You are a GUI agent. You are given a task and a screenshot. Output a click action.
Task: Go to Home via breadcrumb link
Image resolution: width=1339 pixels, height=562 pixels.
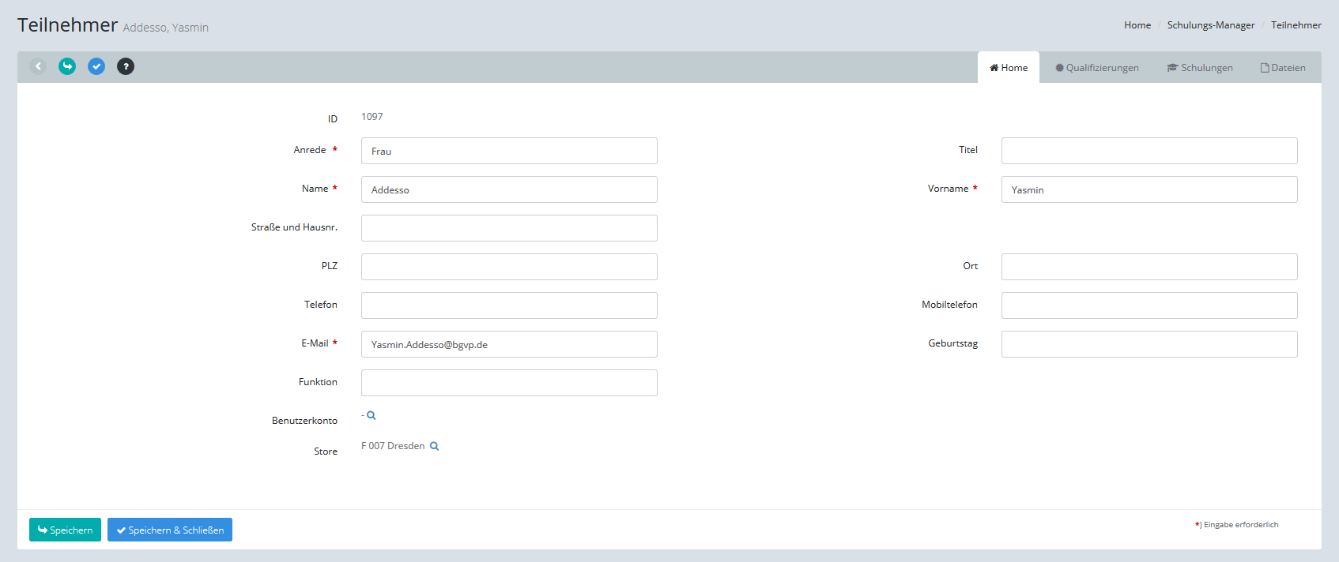[1137, 25]
